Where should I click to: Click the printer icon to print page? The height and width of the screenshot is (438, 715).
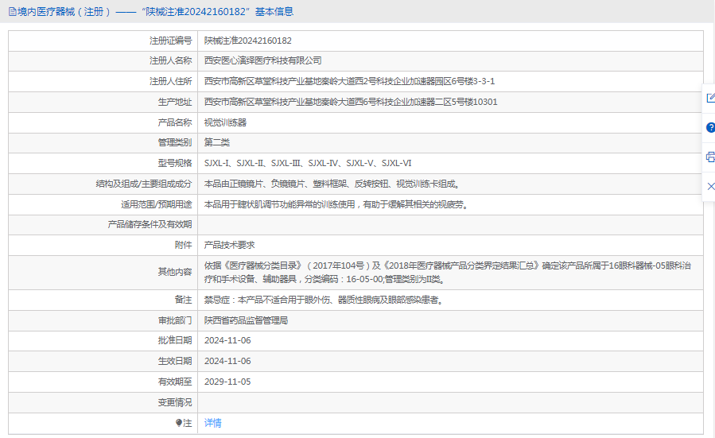point(710,157)
